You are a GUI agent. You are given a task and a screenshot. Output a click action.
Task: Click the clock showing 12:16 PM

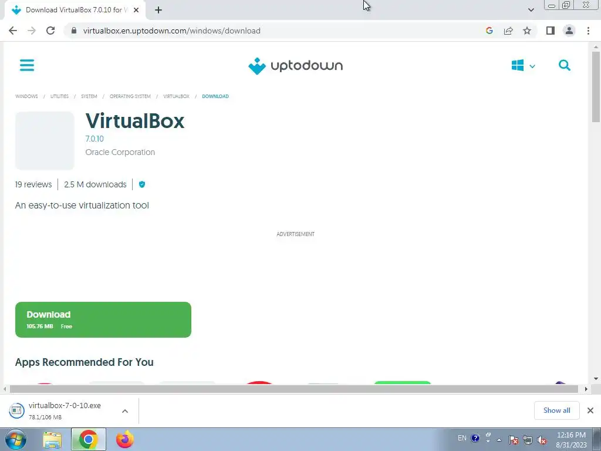[571, 440]
